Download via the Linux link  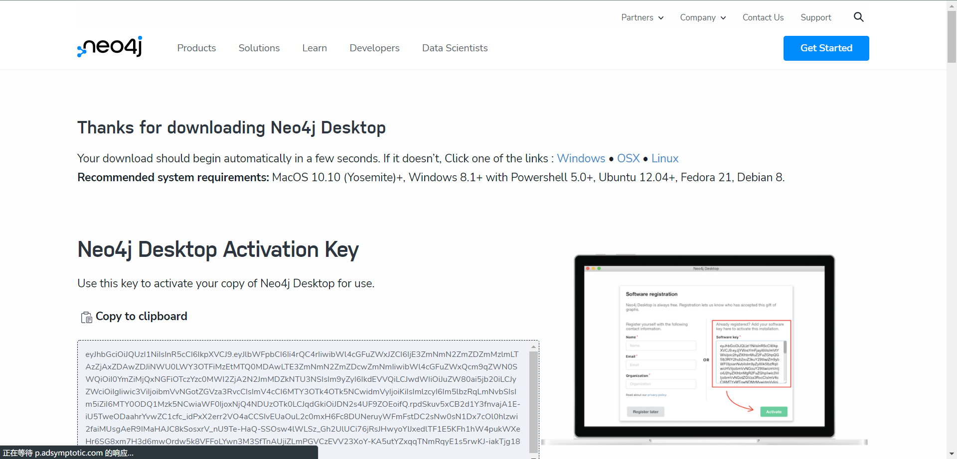(664, 158)
